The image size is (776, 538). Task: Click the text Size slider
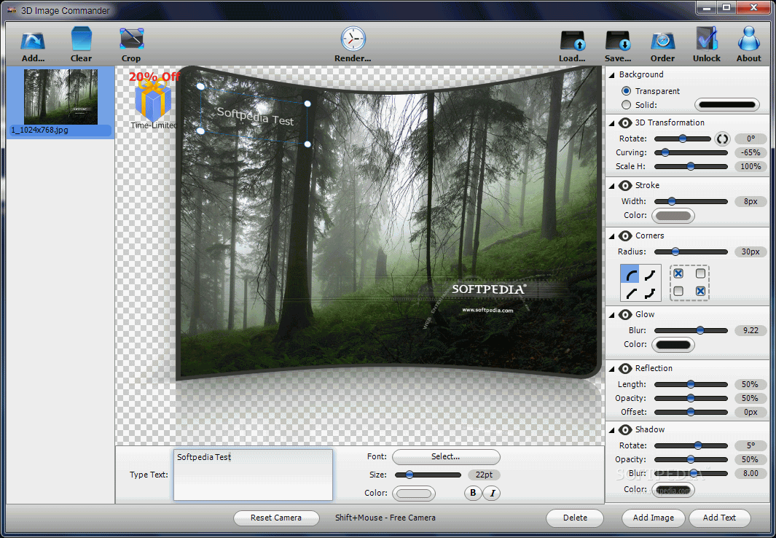pyautogui.click(x=428, y=475)
